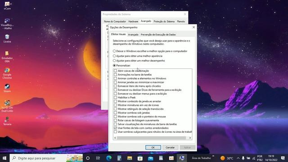Click the scroll left arrow of options list
This screenshot has width=288, height=162.
pos(115,138)
